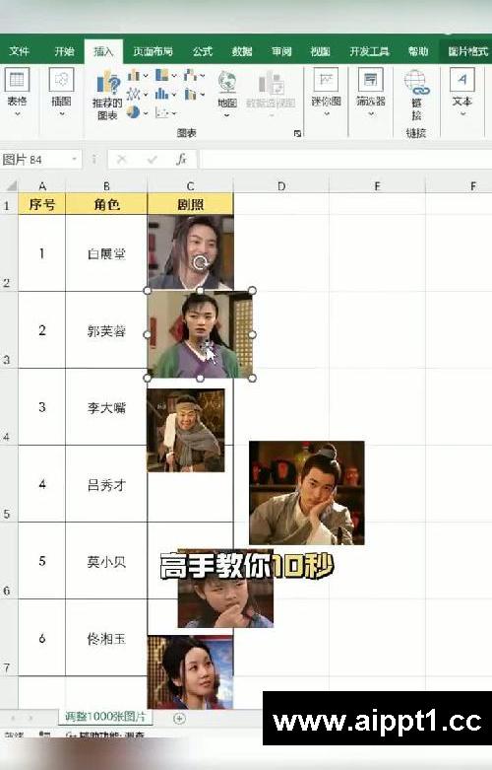
Task: Click 推荐的图表 recommended charts icon
Action: [x=108, y=83]
